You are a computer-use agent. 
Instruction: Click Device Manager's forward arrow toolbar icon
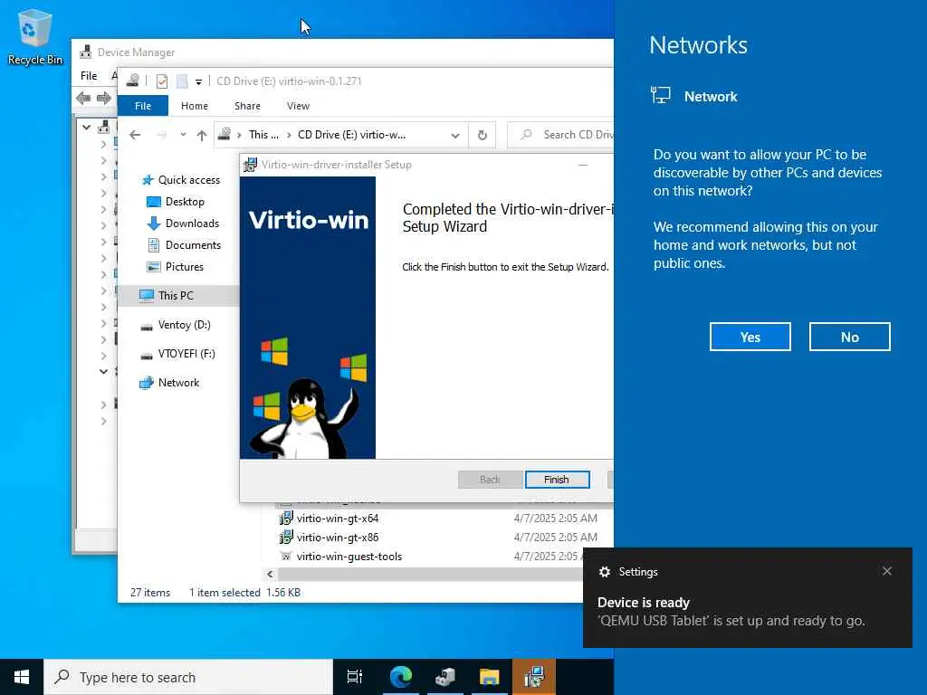[x=104, y=98]
